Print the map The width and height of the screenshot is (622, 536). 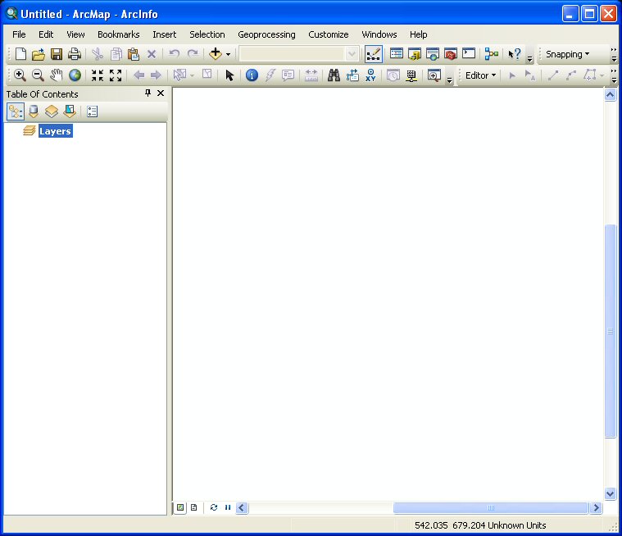pyautogui.click(x=75, y=54)
